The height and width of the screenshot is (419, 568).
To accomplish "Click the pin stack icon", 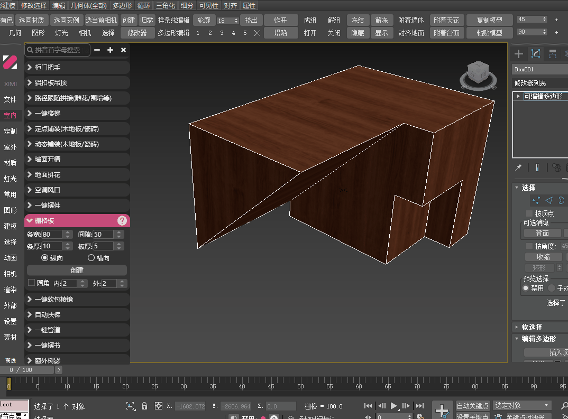I will [518, 167].
